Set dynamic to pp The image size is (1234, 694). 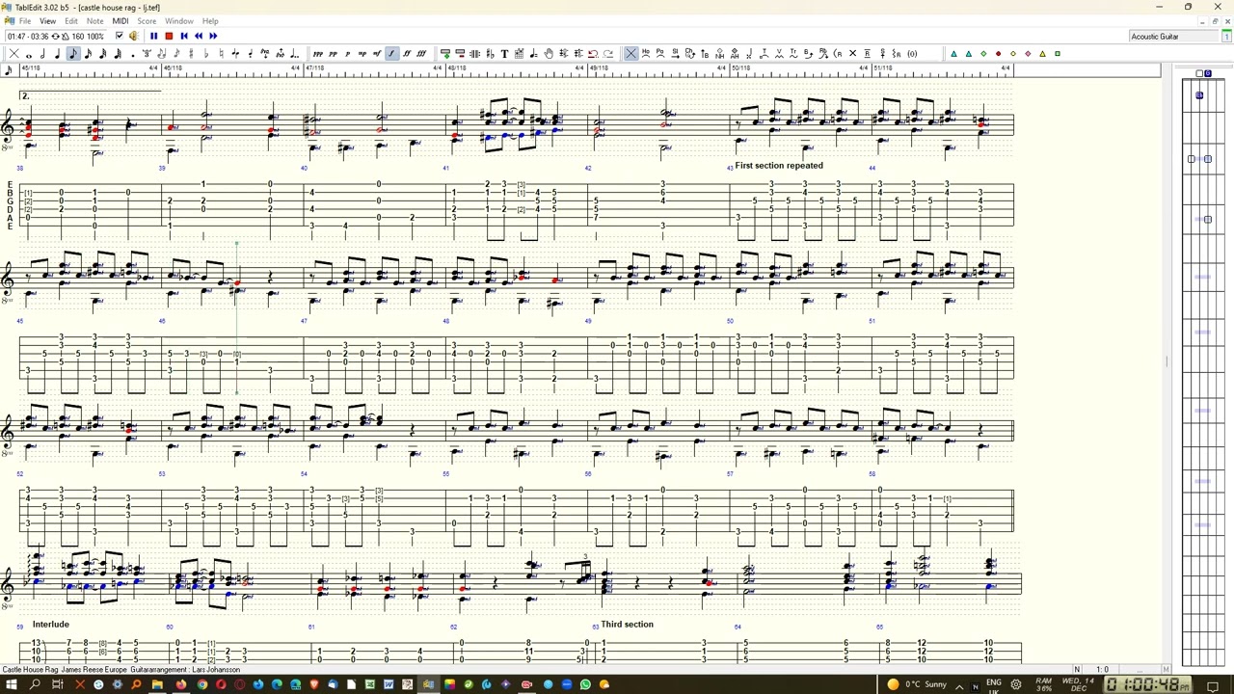(x=333, y=54)
